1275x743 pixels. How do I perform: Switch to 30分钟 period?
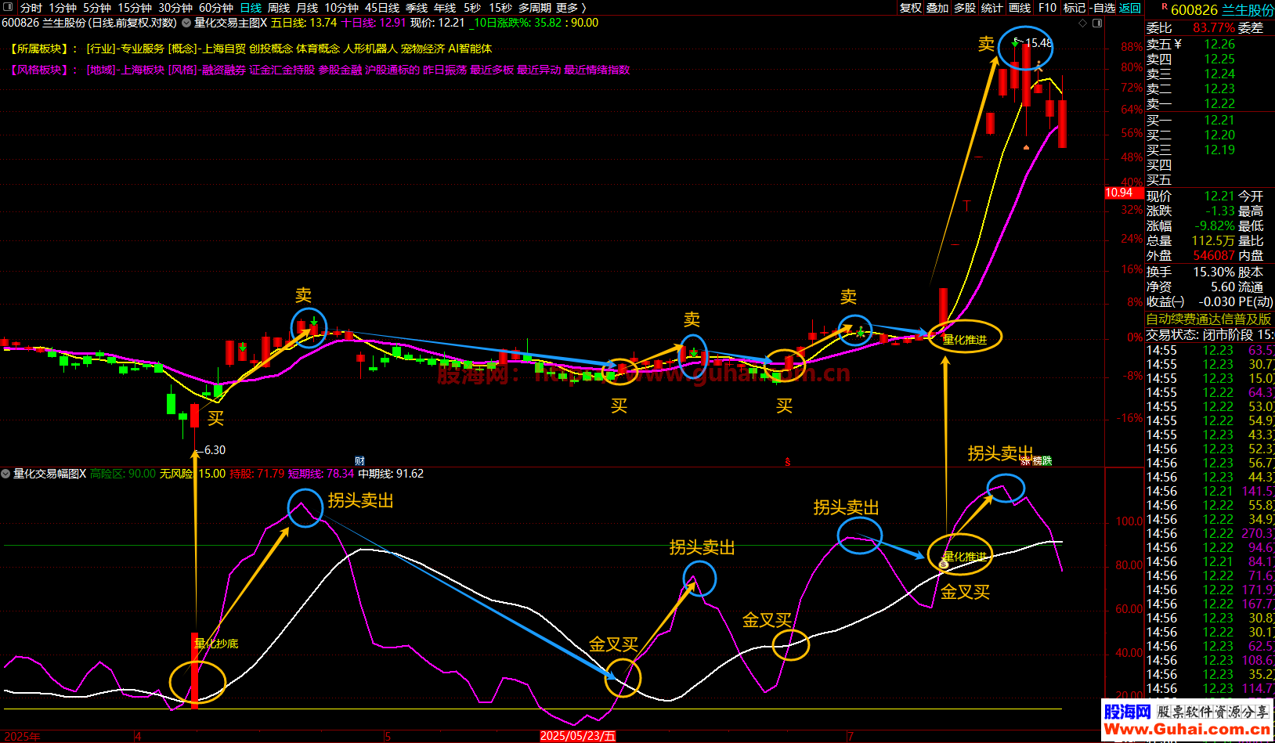pos(175,8)
